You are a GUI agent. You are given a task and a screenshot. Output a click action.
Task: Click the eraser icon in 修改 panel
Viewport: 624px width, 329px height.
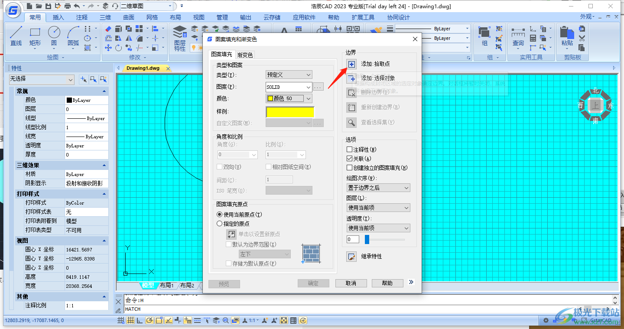tap(108, 29)
